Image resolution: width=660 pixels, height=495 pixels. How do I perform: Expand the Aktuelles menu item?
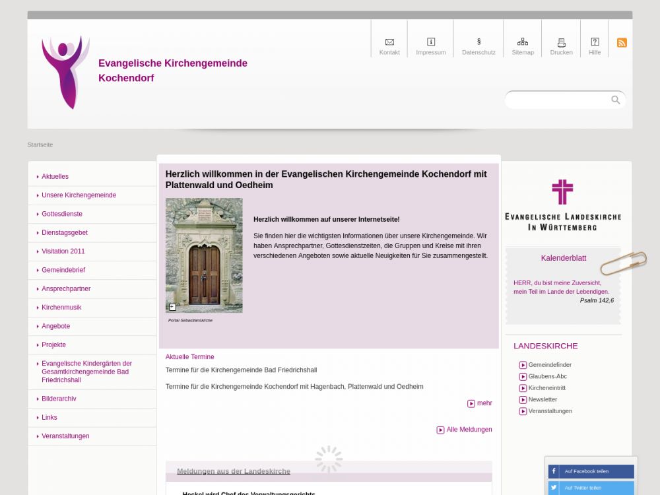[55, 177]
